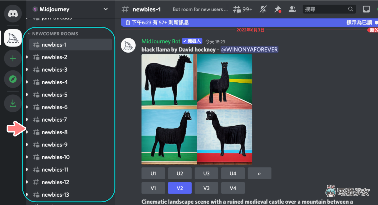Image resolution: width=378 pixels, height=205 pixels.
Task: Toggle the member list people icon
Action: [x=292, y=9]
